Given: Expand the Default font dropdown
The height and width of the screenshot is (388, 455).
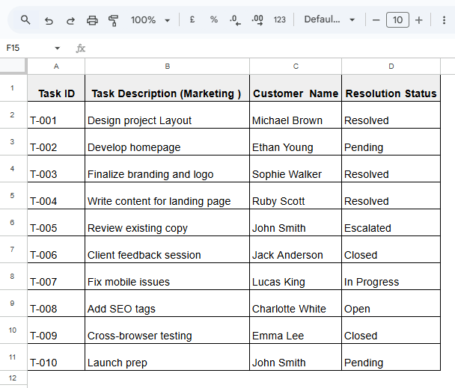Looking at the screenshot, I should (329, 20).
